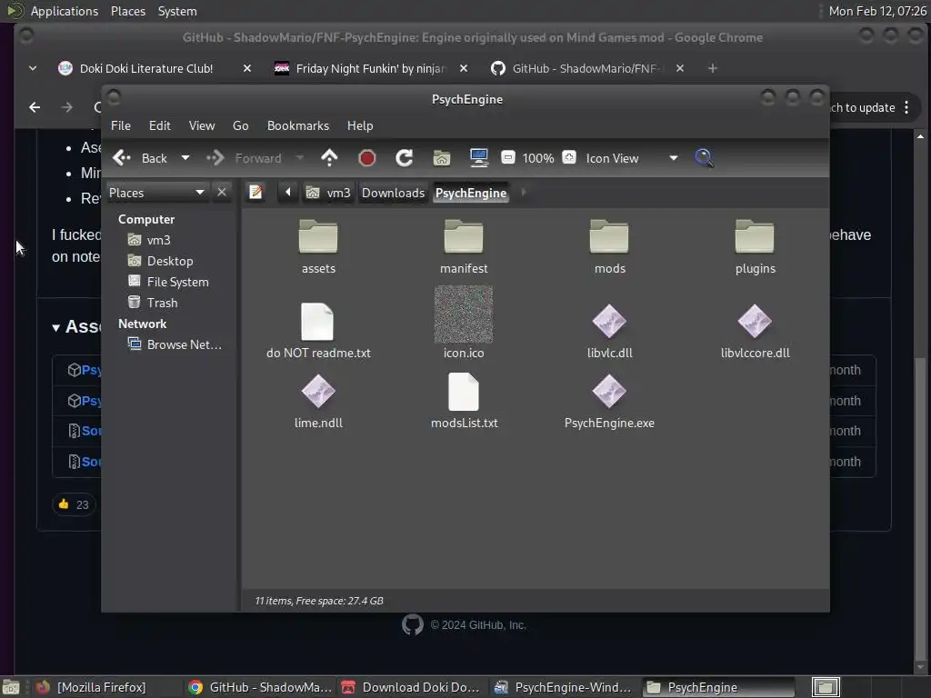Open a new Chrome tab
Image resolution: width=931 pixels, height=698 pixels.
click(x=713, y=68)
